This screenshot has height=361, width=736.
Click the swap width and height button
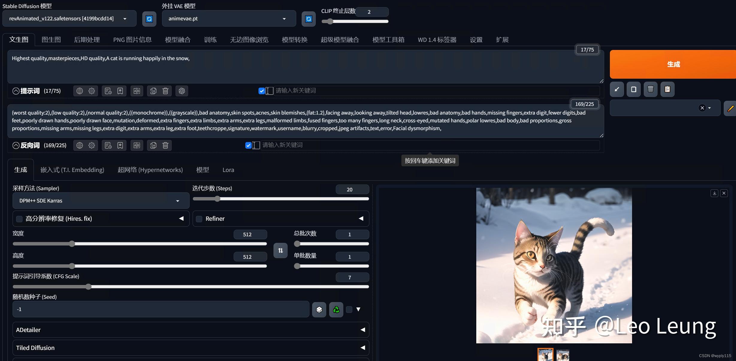[x=280, y=250]
